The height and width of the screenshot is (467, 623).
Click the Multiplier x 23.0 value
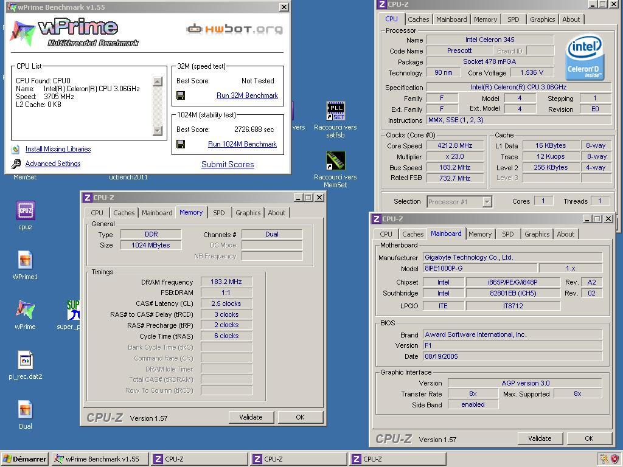[455, 156]
